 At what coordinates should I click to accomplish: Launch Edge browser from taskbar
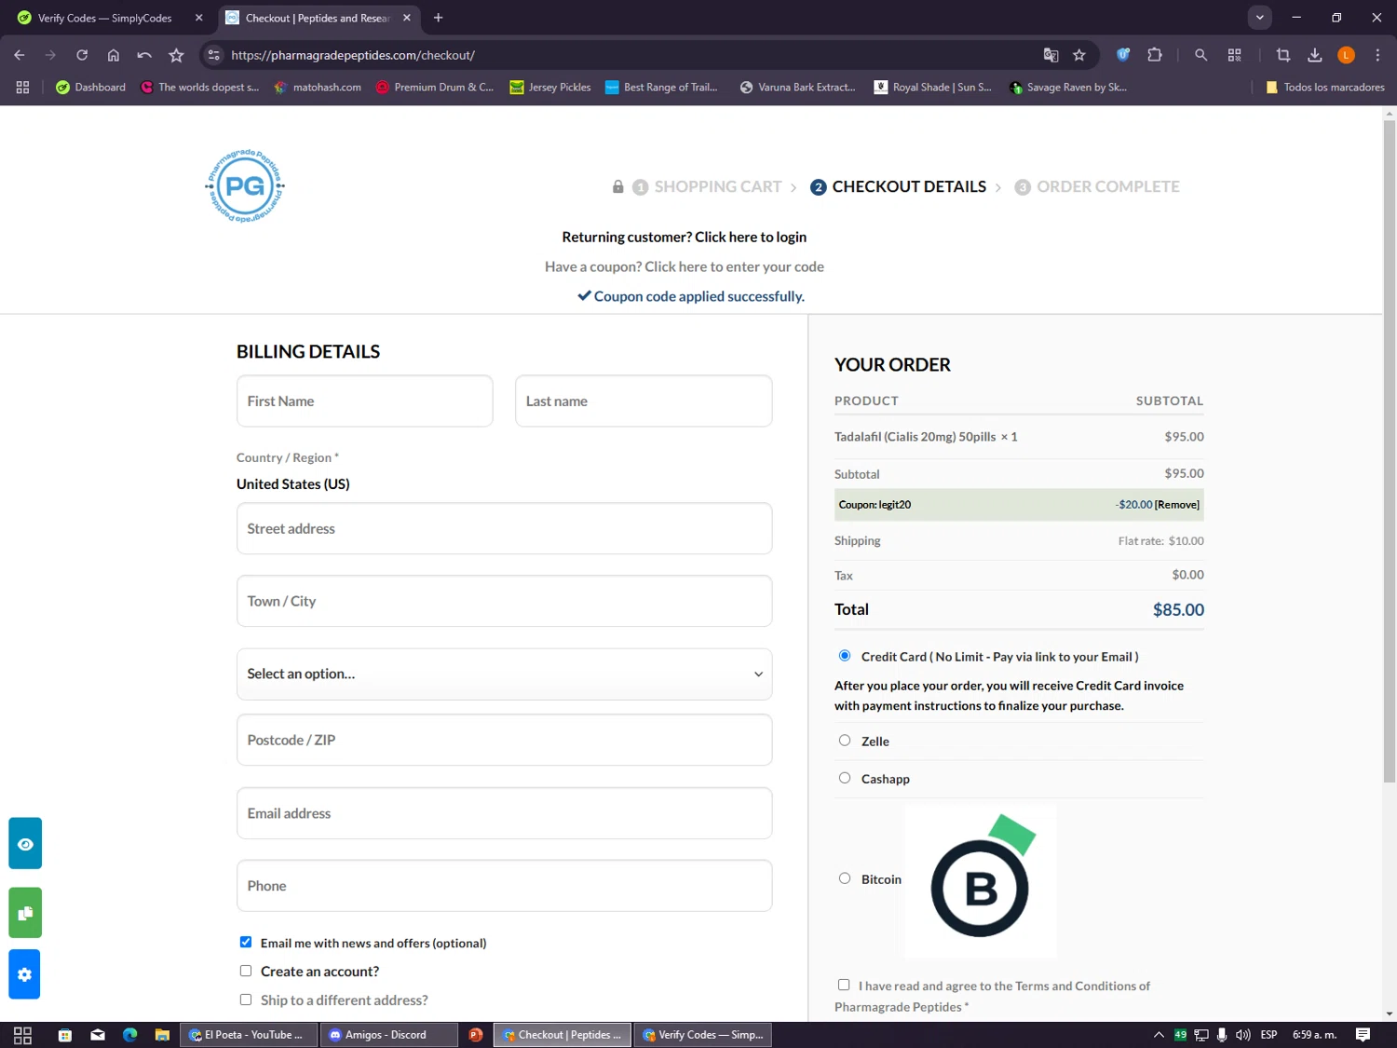(x=129, y=1035)
